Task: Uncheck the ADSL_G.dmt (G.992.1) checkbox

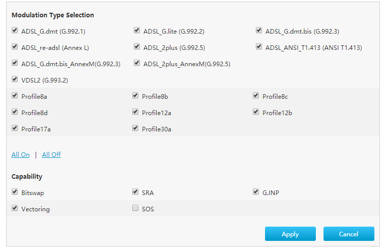Action: (15, 30)
